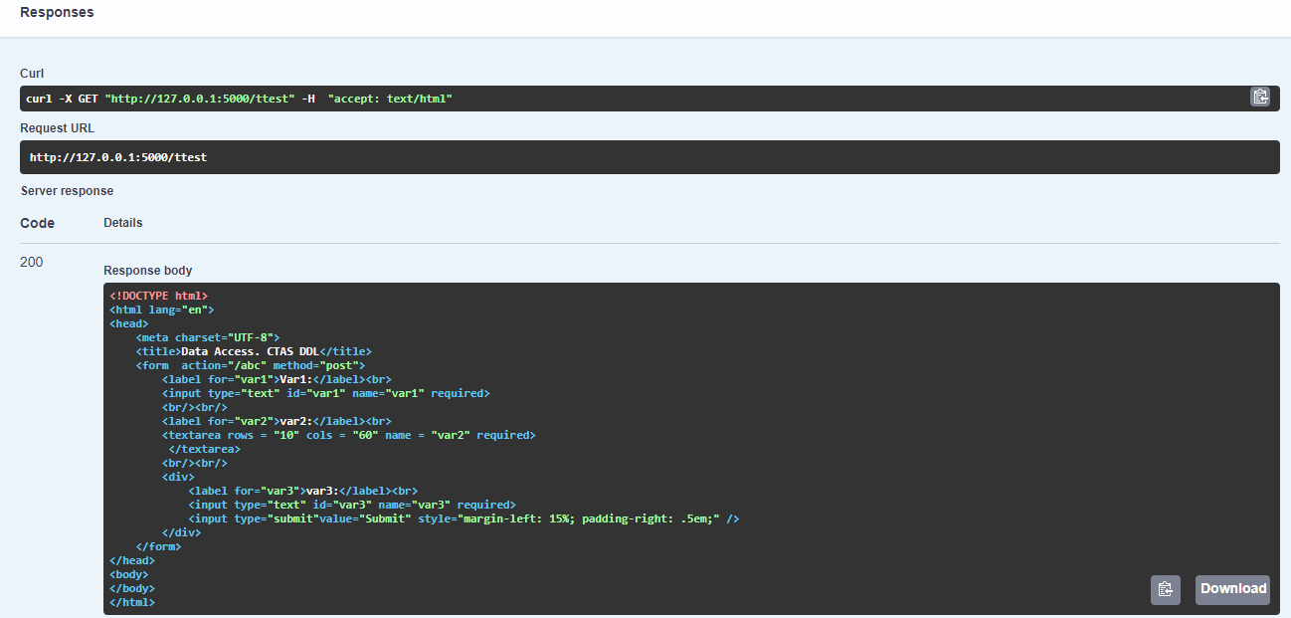
Task: Click the DOCTYPE html line in the response
Action: pyautogui.click(x=159, y=295)
